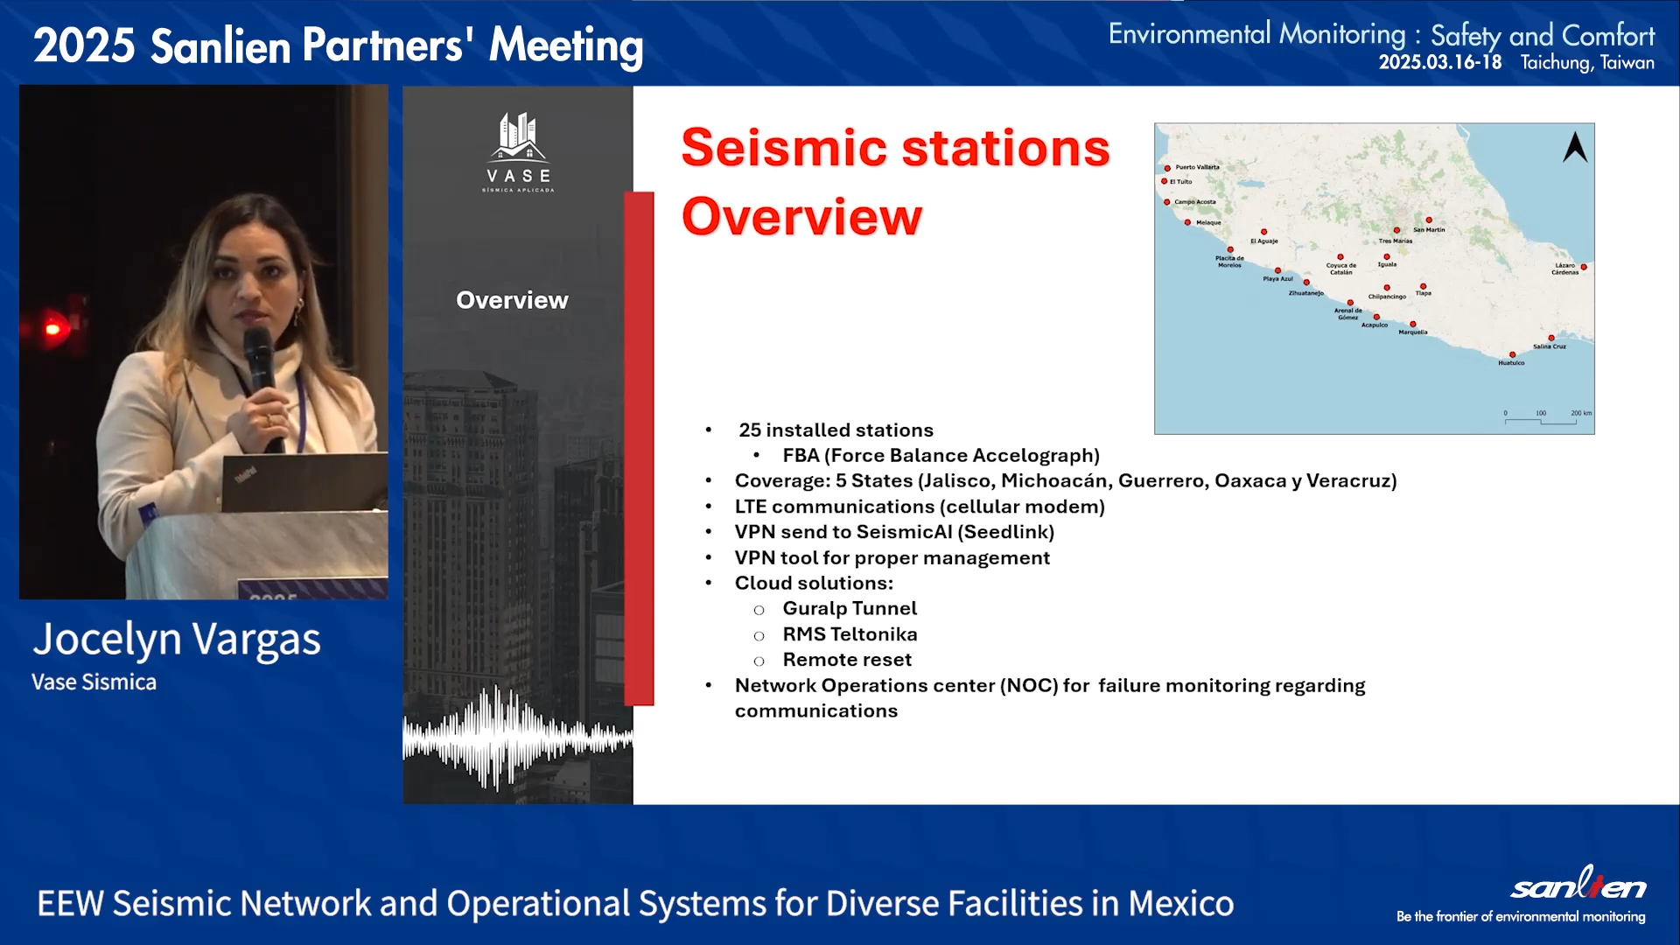The height and width of the screenshot is (945, 1680).
Task: Select the Puerto Vallarta station marker
Action: point(1167,168)
